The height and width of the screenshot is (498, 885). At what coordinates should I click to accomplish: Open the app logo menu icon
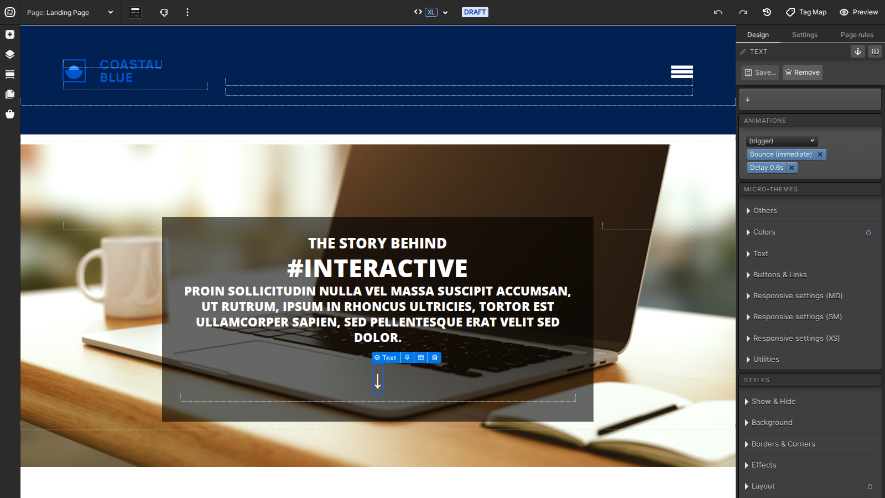[10, 12]
